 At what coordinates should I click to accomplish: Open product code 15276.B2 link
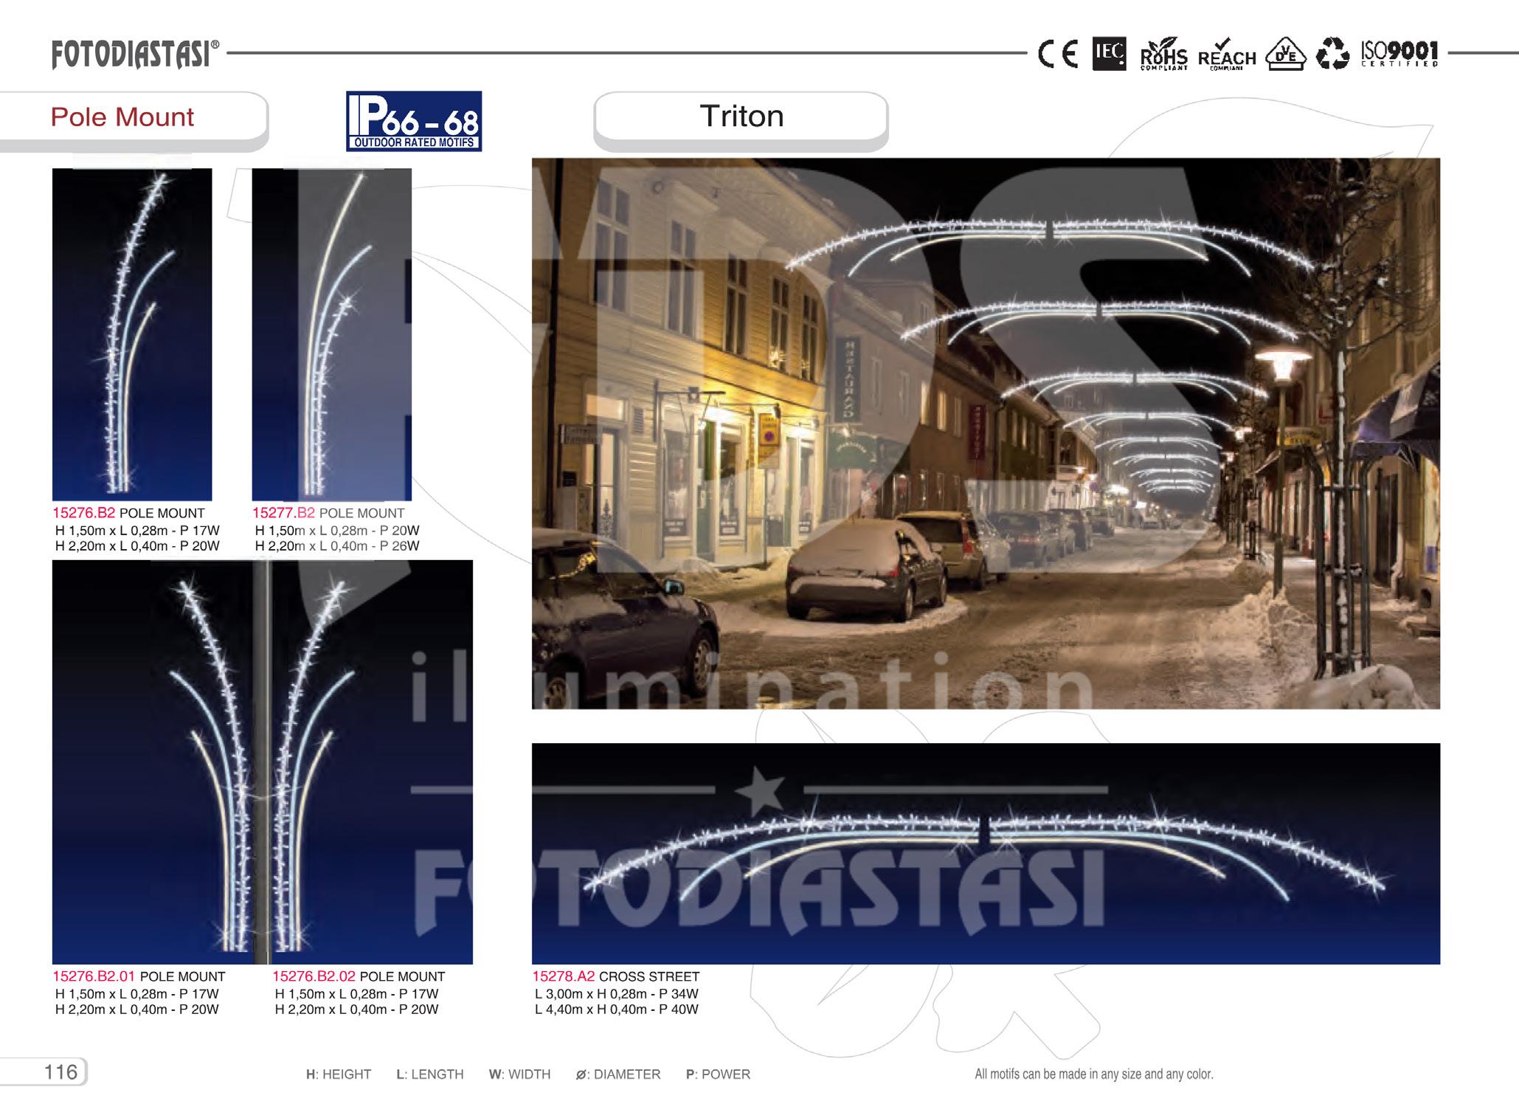pyautogui.click(x=83, y=513)
